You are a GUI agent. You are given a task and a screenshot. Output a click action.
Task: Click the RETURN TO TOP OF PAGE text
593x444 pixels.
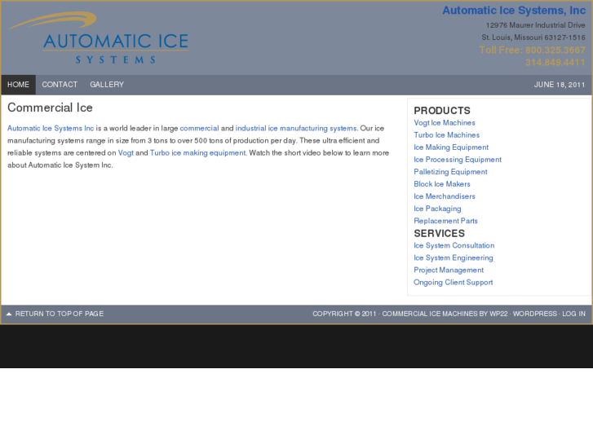60,314
